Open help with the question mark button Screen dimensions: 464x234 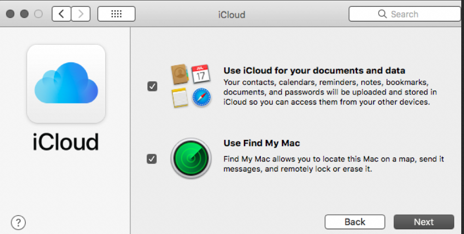[x=18, y=222]
